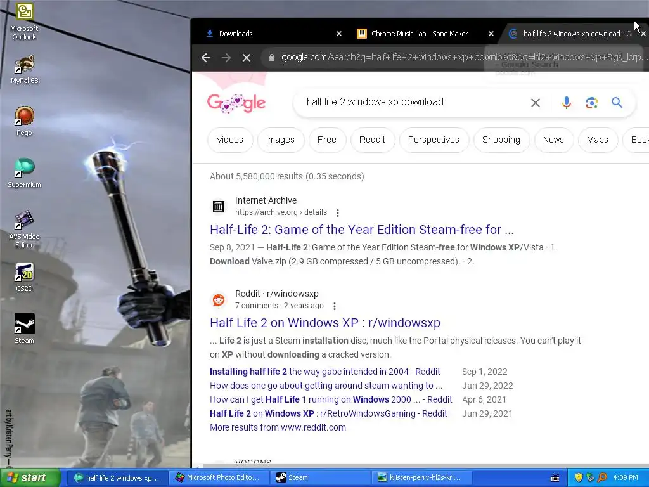Open Google Lens image search
649x487 pixels.
[591, 102]
